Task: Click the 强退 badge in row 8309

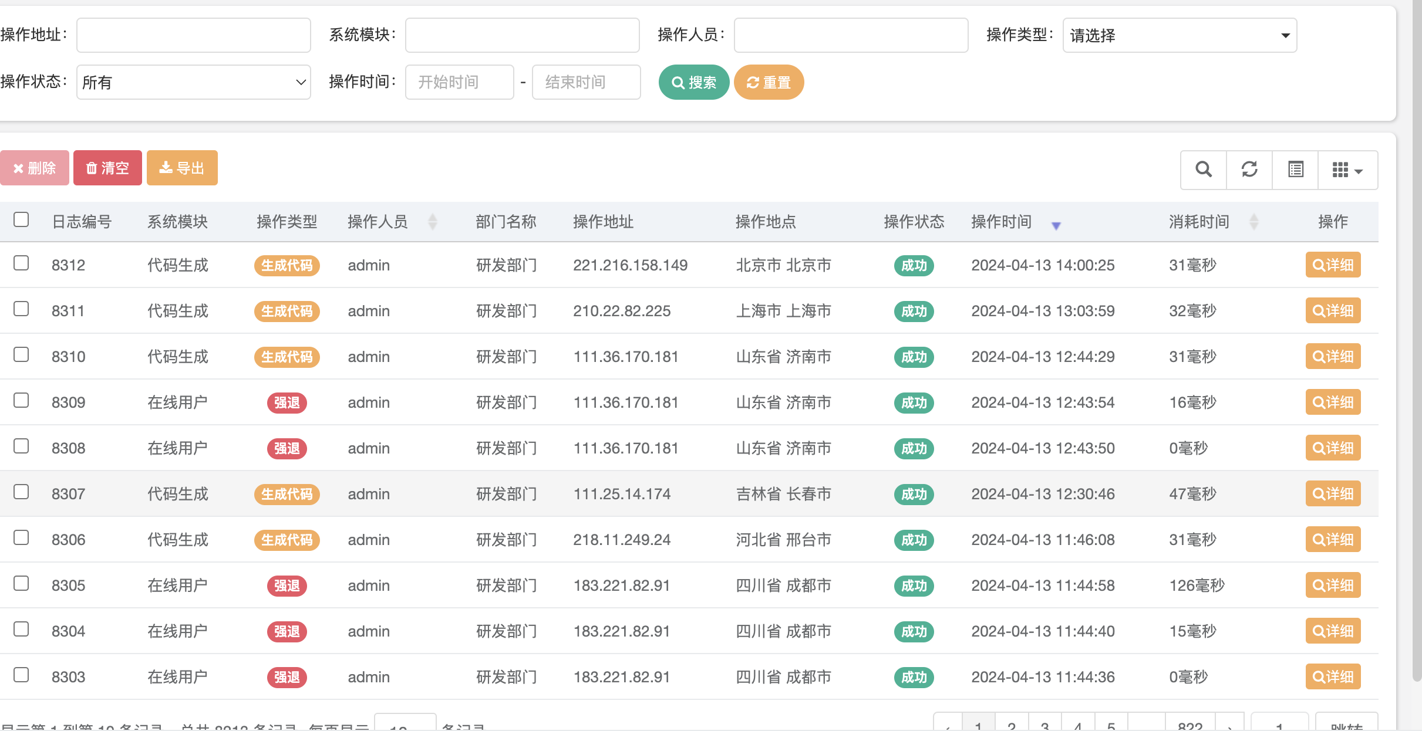Action: click(x=287, y=402)
